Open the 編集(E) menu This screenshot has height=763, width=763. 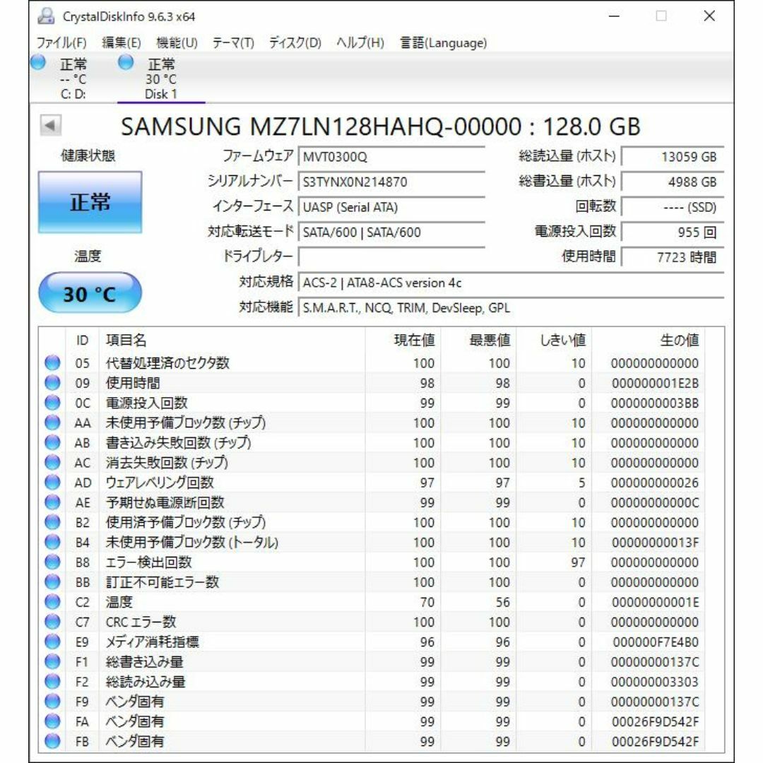point(122,43)
